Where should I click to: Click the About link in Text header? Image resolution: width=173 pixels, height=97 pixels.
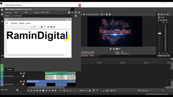point(67,19)
